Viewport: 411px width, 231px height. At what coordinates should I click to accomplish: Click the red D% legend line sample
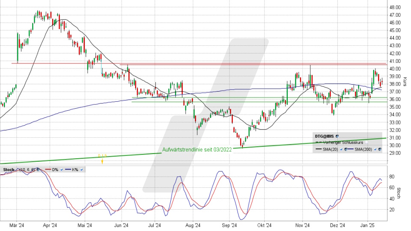pyautogui.click(x=48, y=169)
